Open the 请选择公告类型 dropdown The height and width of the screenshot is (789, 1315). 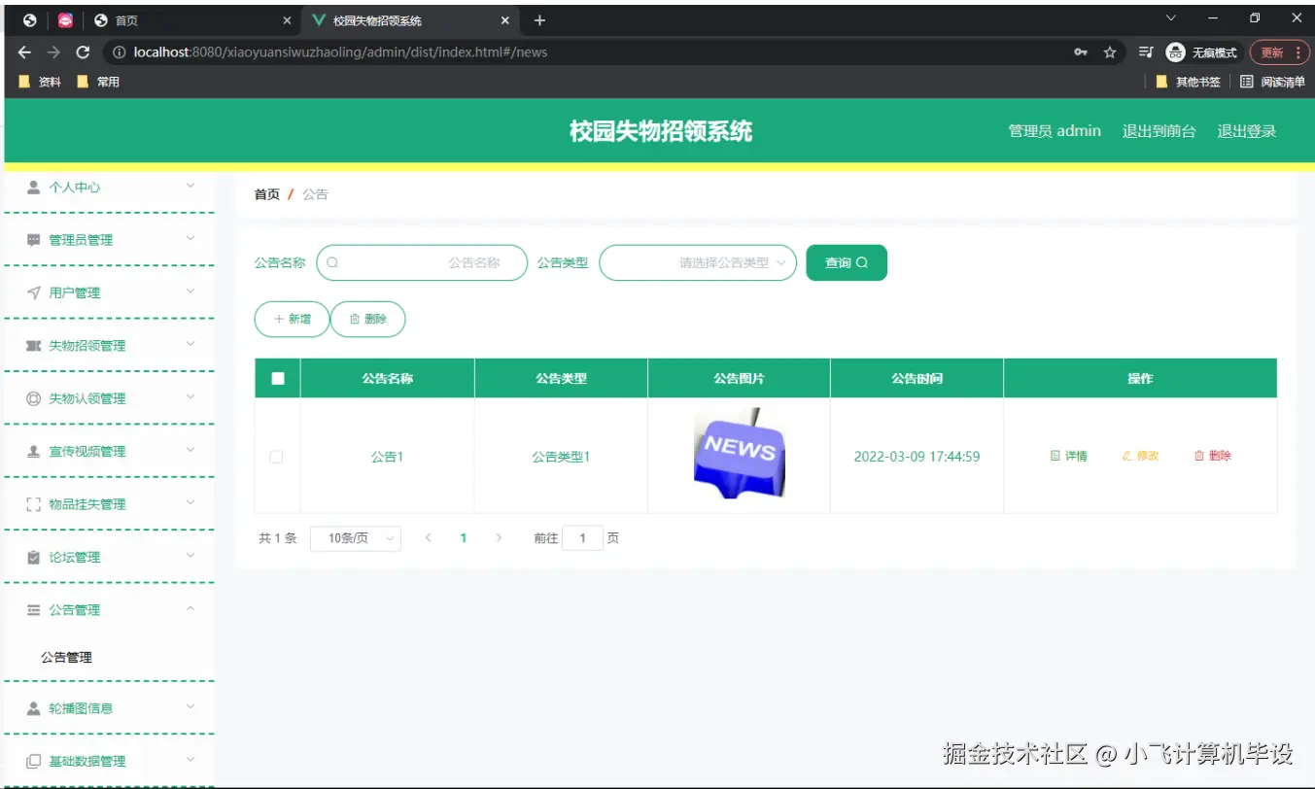(x=697, y=262)
